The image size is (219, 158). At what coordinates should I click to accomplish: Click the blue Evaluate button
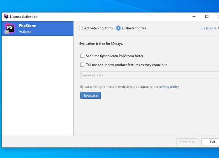90,95
